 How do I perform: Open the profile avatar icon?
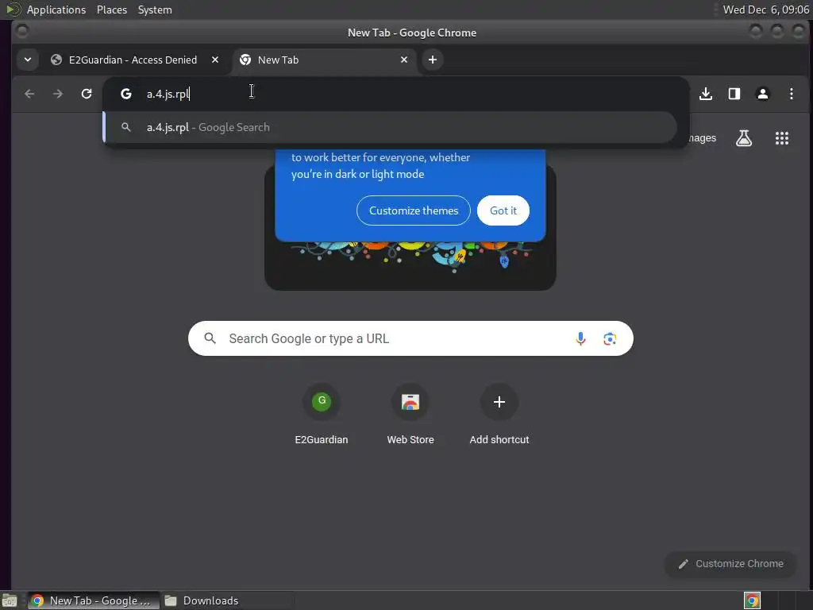[763, 94]
